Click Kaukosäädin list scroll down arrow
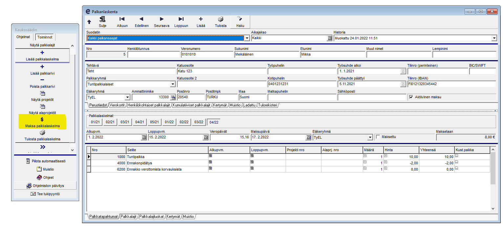This screenshot has height=232, width=503. tap(73, 150)
